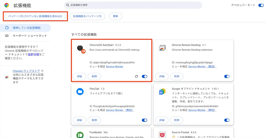Click the keyboard shortcuts icon
This screenshot has height=138, width=266.
coord(7,36)
